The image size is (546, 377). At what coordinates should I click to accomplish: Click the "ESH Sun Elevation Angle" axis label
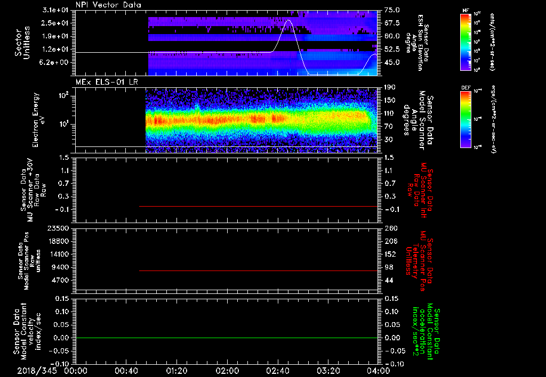coord(417,43)
